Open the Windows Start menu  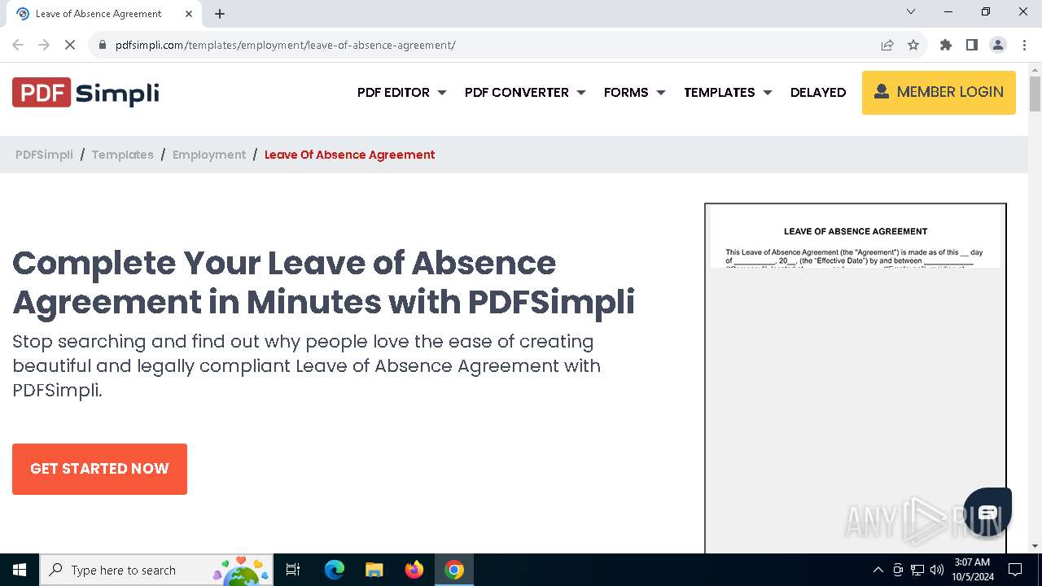(x=20, y=570)
